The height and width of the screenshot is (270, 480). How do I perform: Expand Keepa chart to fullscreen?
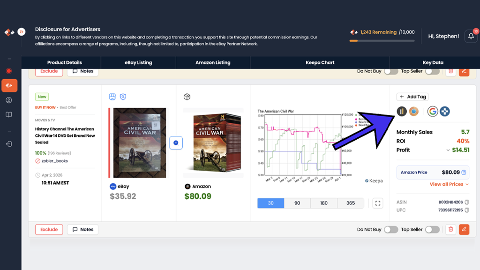coord(378,203)
